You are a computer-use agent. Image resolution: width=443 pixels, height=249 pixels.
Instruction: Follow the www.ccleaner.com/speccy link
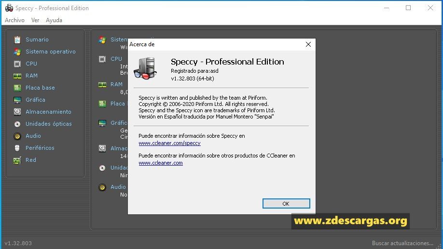click(169, 143)
